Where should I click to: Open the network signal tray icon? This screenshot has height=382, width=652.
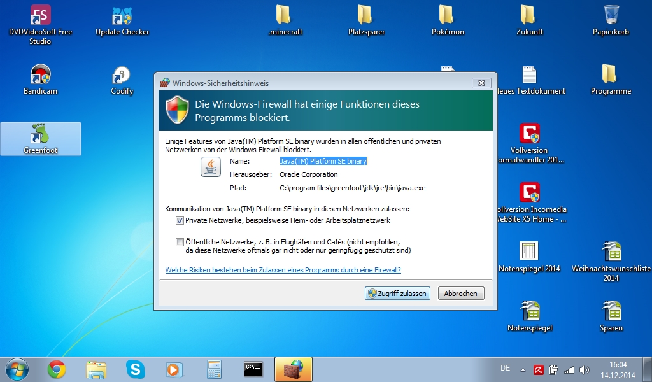pyautogui.click(x=569, y=369)
